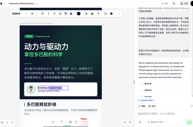The width and height of the screenshot is (193, 127).
Task: Step the font size with the arrows beside 36
Action: pyautogui.click(x=36, y=14)
